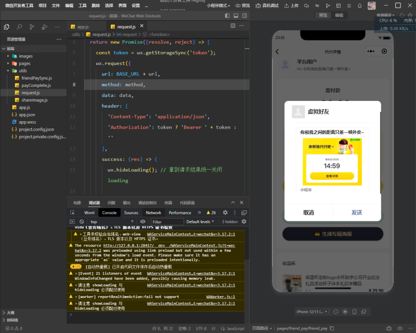Select the element inspector icon beside Wxml
Image resolution: width=416 pixels, height=333 pixels.
pyautogui.click(x=72, y=213)
